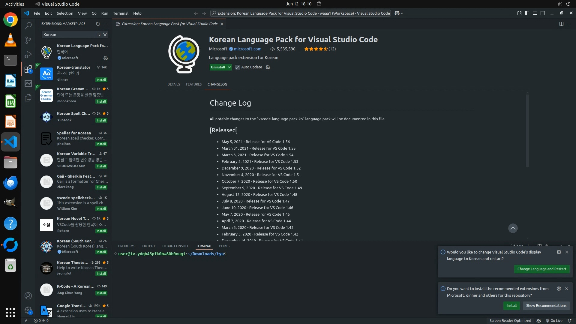The height and width of the screenshot is (324, 576).
Task: Toggle the primary side bar layout button
Action: click(527, 13)
